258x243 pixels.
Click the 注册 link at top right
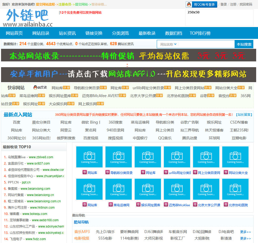click(x=233, y=4)
